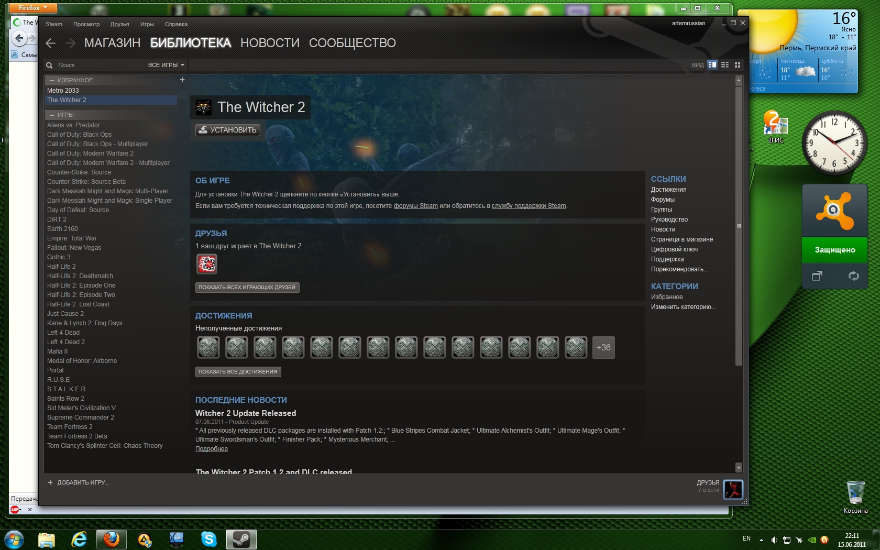
Task: Select Sid Meier's Civilization V
Action: (x=111, y=408)
